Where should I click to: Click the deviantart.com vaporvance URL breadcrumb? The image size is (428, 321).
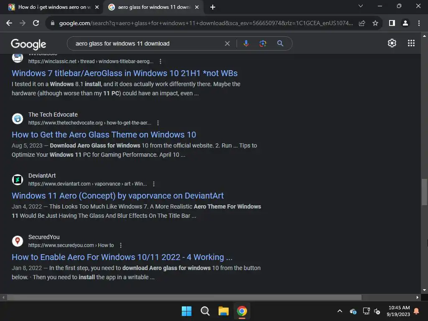(88, 184)
